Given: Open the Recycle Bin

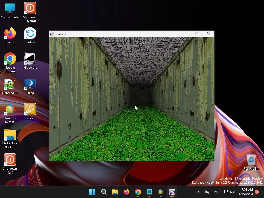Looking at the screenshot, I should click(251, 162).
